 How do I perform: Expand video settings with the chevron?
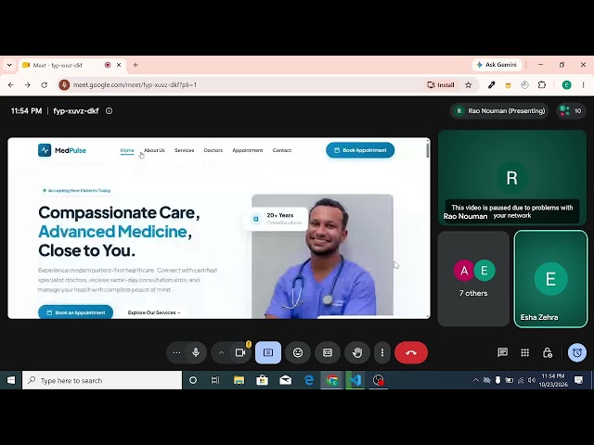(221, 352)
